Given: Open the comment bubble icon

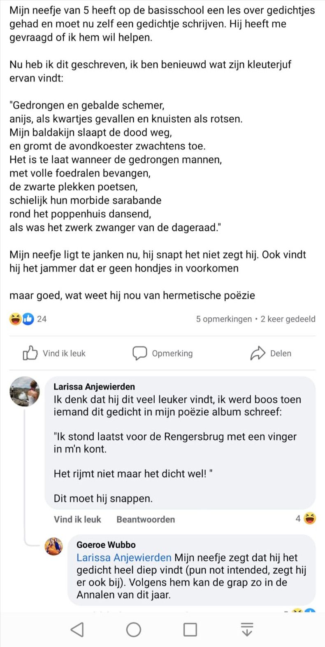Looking at the screenshot, I should coord(140,353).
